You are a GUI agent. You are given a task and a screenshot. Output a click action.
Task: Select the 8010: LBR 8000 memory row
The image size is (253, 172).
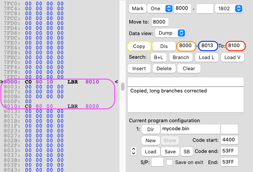(52, 106)
